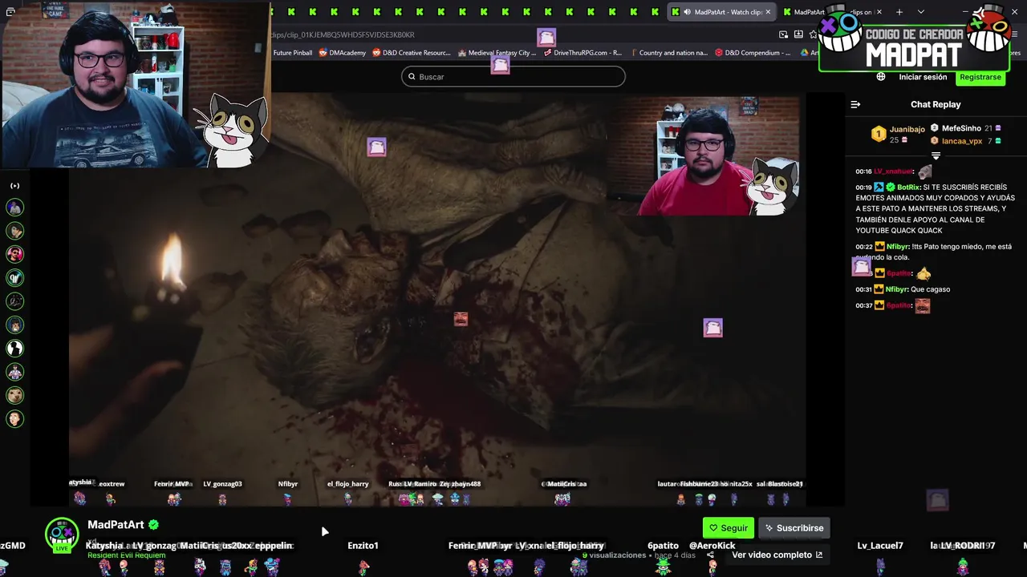Click the Juanibajo top gifter name
The height and width of the screenshot is (577, 1027).
coord(907,129)
